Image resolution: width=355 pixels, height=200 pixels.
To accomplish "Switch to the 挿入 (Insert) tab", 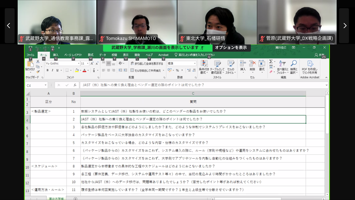I will (56, 55).
